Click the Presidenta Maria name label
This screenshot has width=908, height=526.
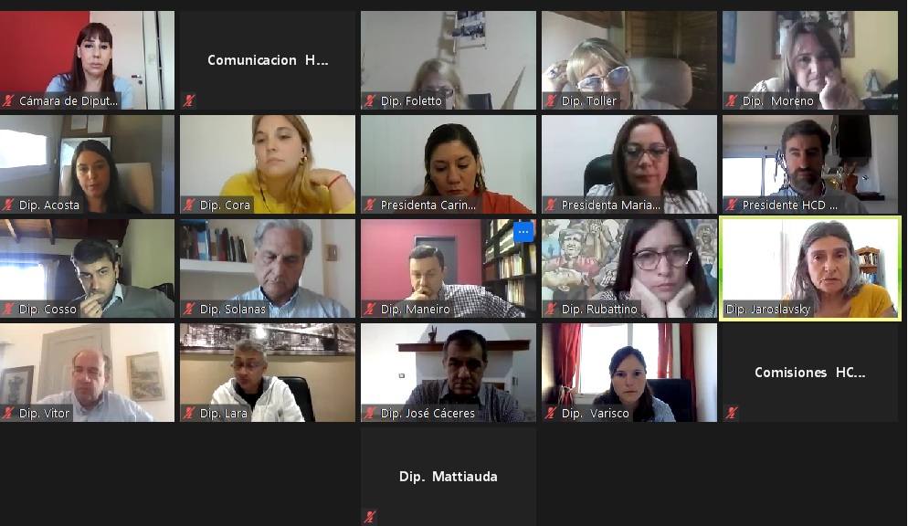click(x=610, y=205)
